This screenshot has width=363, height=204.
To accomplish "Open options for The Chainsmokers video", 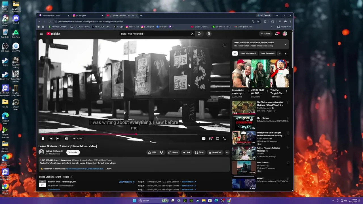I will [x=288, y=103].
